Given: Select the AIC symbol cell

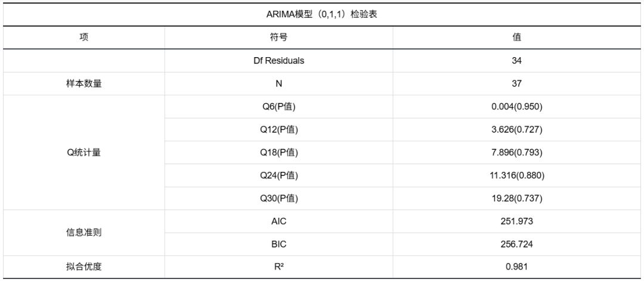Looking at the screenshot, I should coord(278,221).
